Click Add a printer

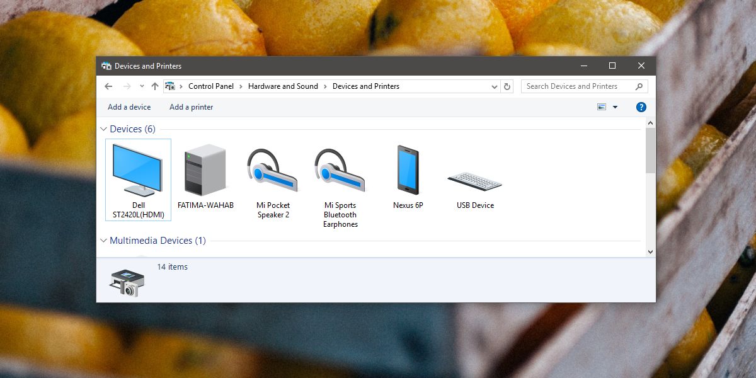tap(192, 107)
